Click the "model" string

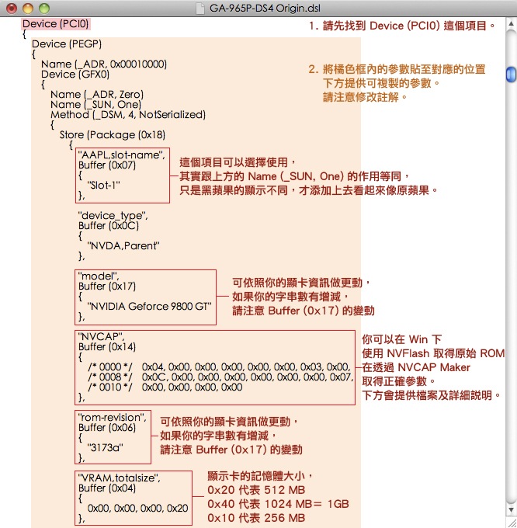click(99, 276)
